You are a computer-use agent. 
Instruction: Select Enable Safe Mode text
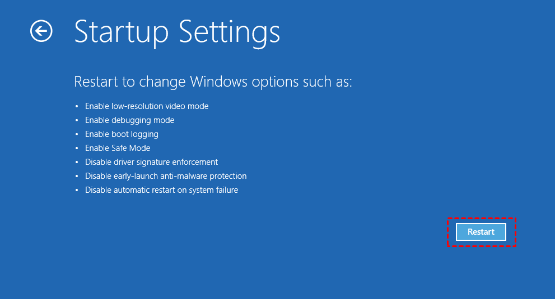118,148
